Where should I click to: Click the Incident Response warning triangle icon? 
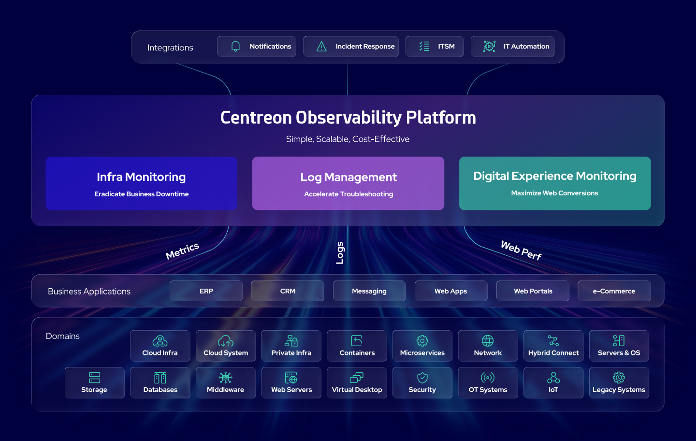coord(321,46)
